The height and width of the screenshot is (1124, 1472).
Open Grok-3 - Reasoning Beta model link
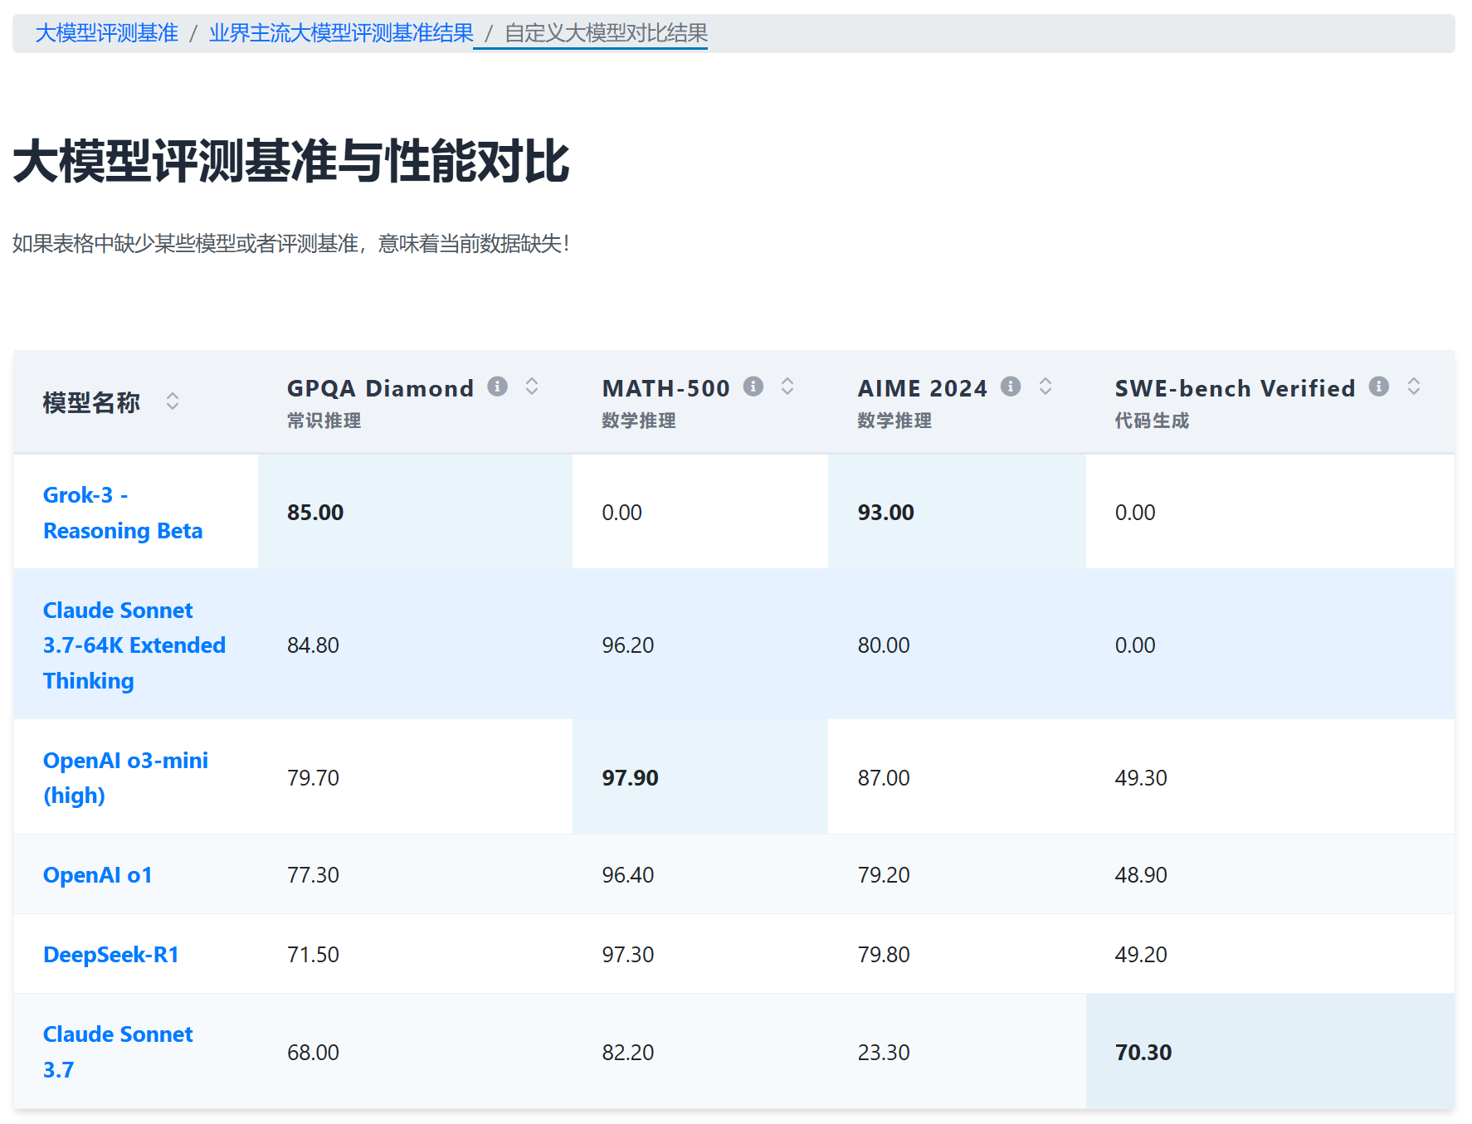[123, 513]
